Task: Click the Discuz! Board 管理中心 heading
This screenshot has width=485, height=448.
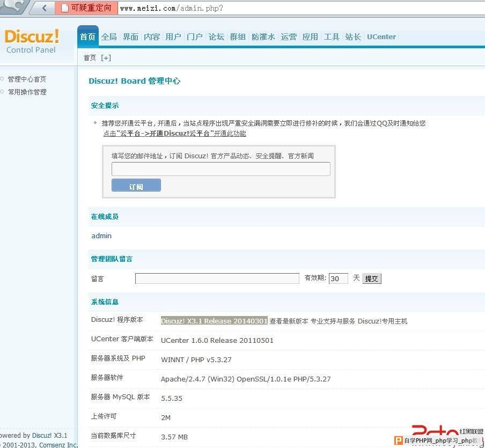Action: click(x=134, y=81)
